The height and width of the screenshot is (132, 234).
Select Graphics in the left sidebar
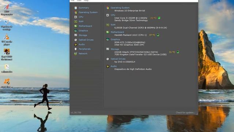(x=83, y=31)
